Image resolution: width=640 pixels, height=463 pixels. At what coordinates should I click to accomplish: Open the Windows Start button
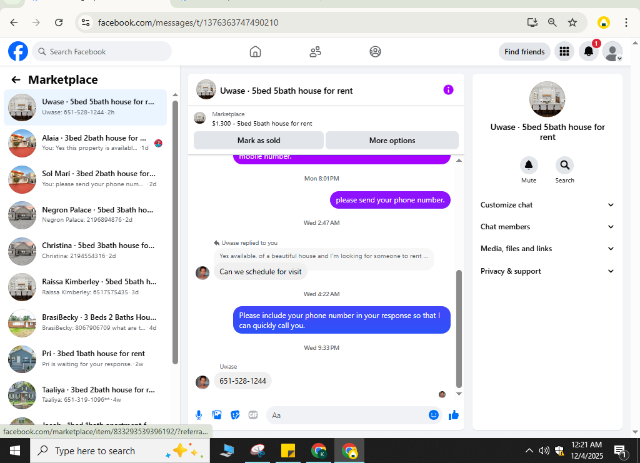pos(15,451)
